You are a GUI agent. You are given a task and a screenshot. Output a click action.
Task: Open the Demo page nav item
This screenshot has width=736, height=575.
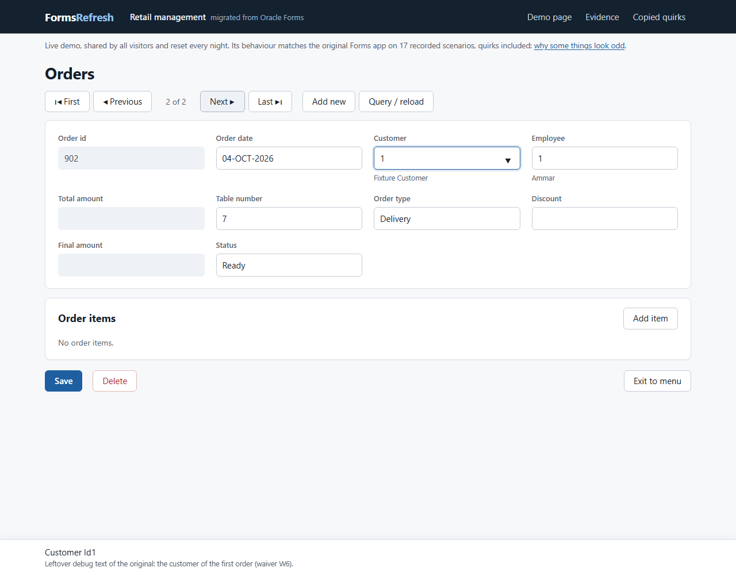point(549,17)
